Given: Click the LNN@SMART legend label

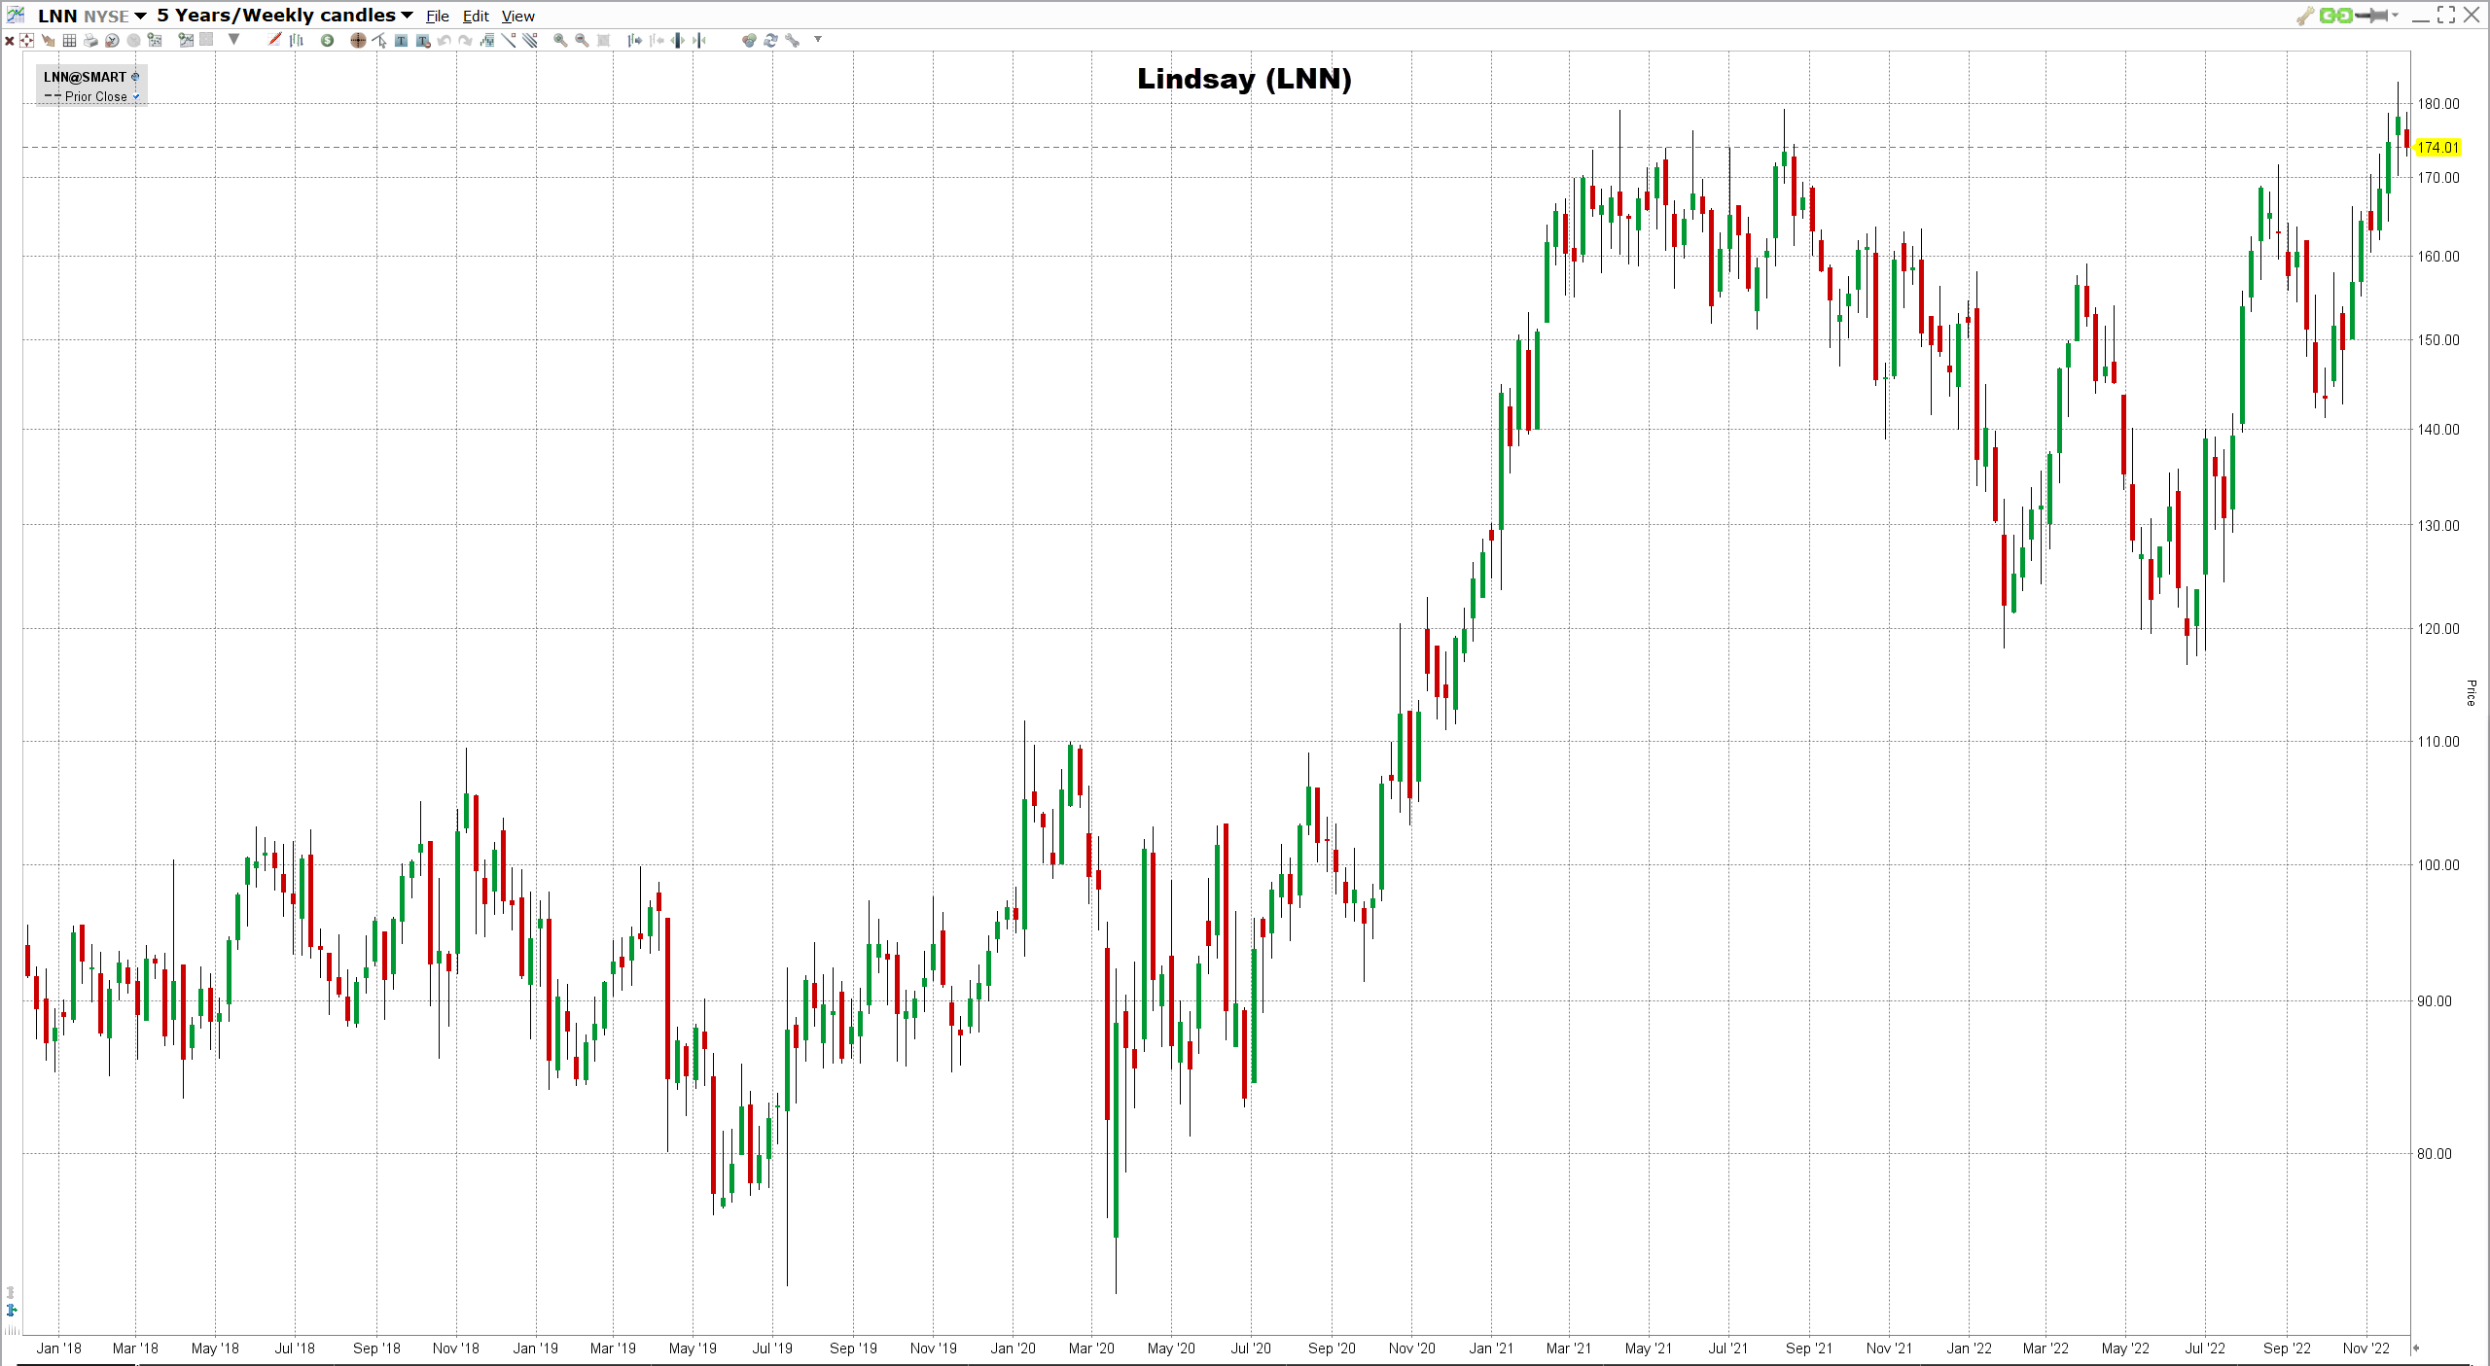Looking at the screenshot, I should pyautogui.click(x=85, y=77).
